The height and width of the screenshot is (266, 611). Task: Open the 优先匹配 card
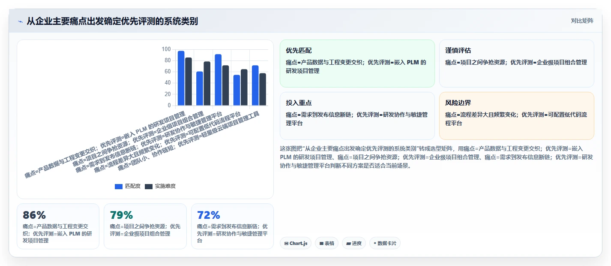[x=357, y=63]
